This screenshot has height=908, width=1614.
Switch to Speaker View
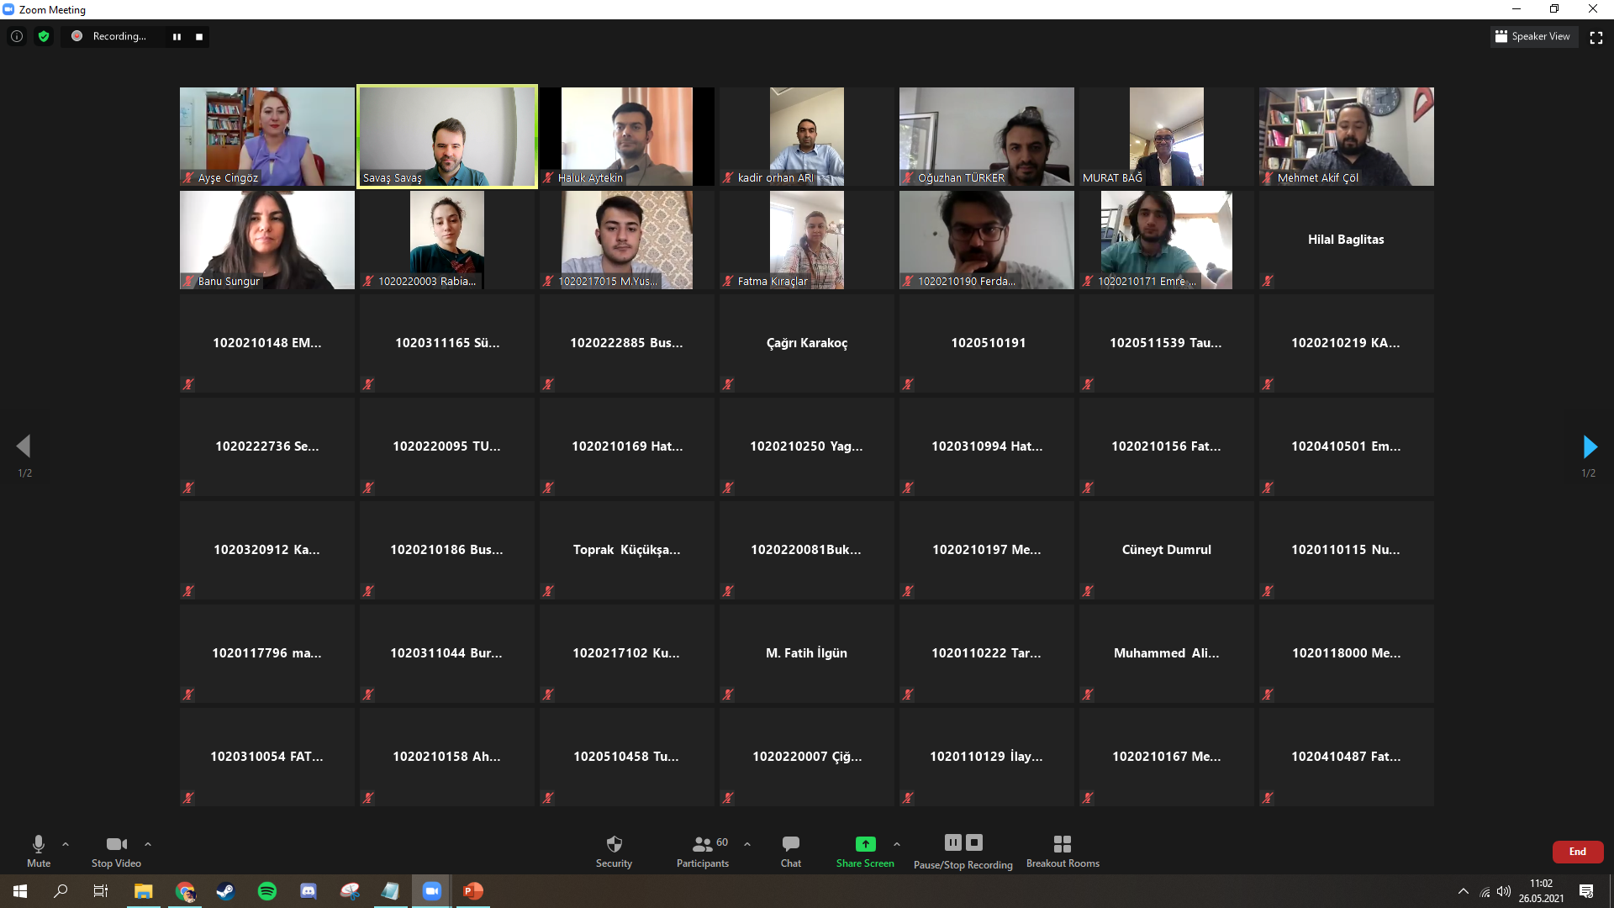coord(1533,36)
